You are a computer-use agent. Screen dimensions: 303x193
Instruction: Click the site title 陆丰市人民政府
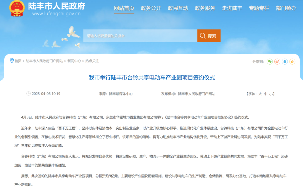click(x=57, y=6)
